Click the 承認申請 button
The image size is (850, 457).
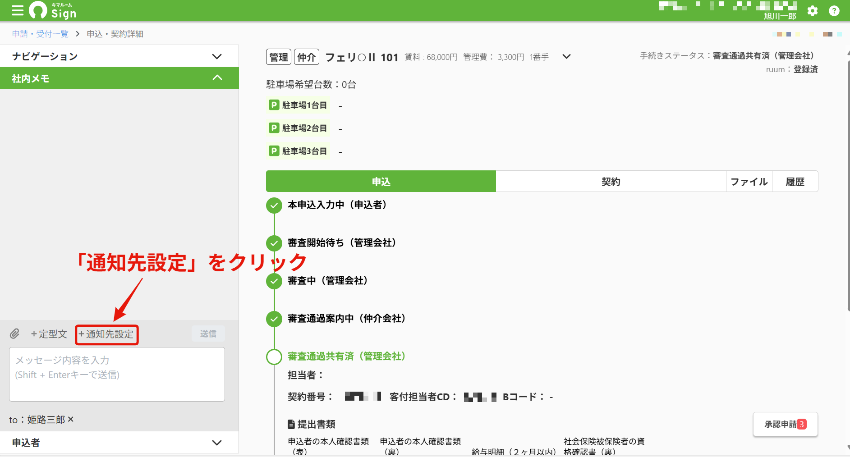click(785, 424)
